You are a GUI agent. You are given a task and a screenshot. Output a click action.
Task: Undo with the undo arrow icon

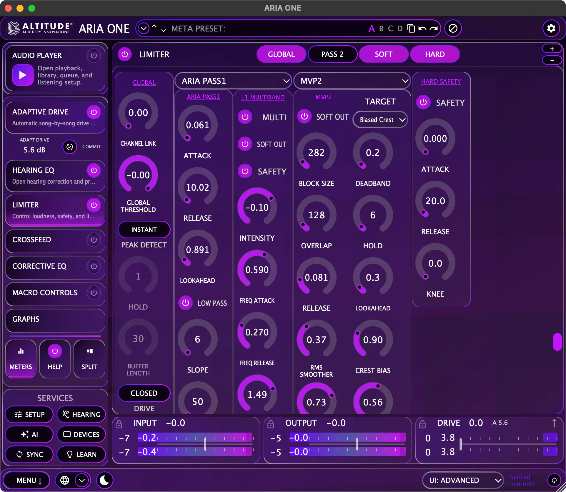[422, 29]
